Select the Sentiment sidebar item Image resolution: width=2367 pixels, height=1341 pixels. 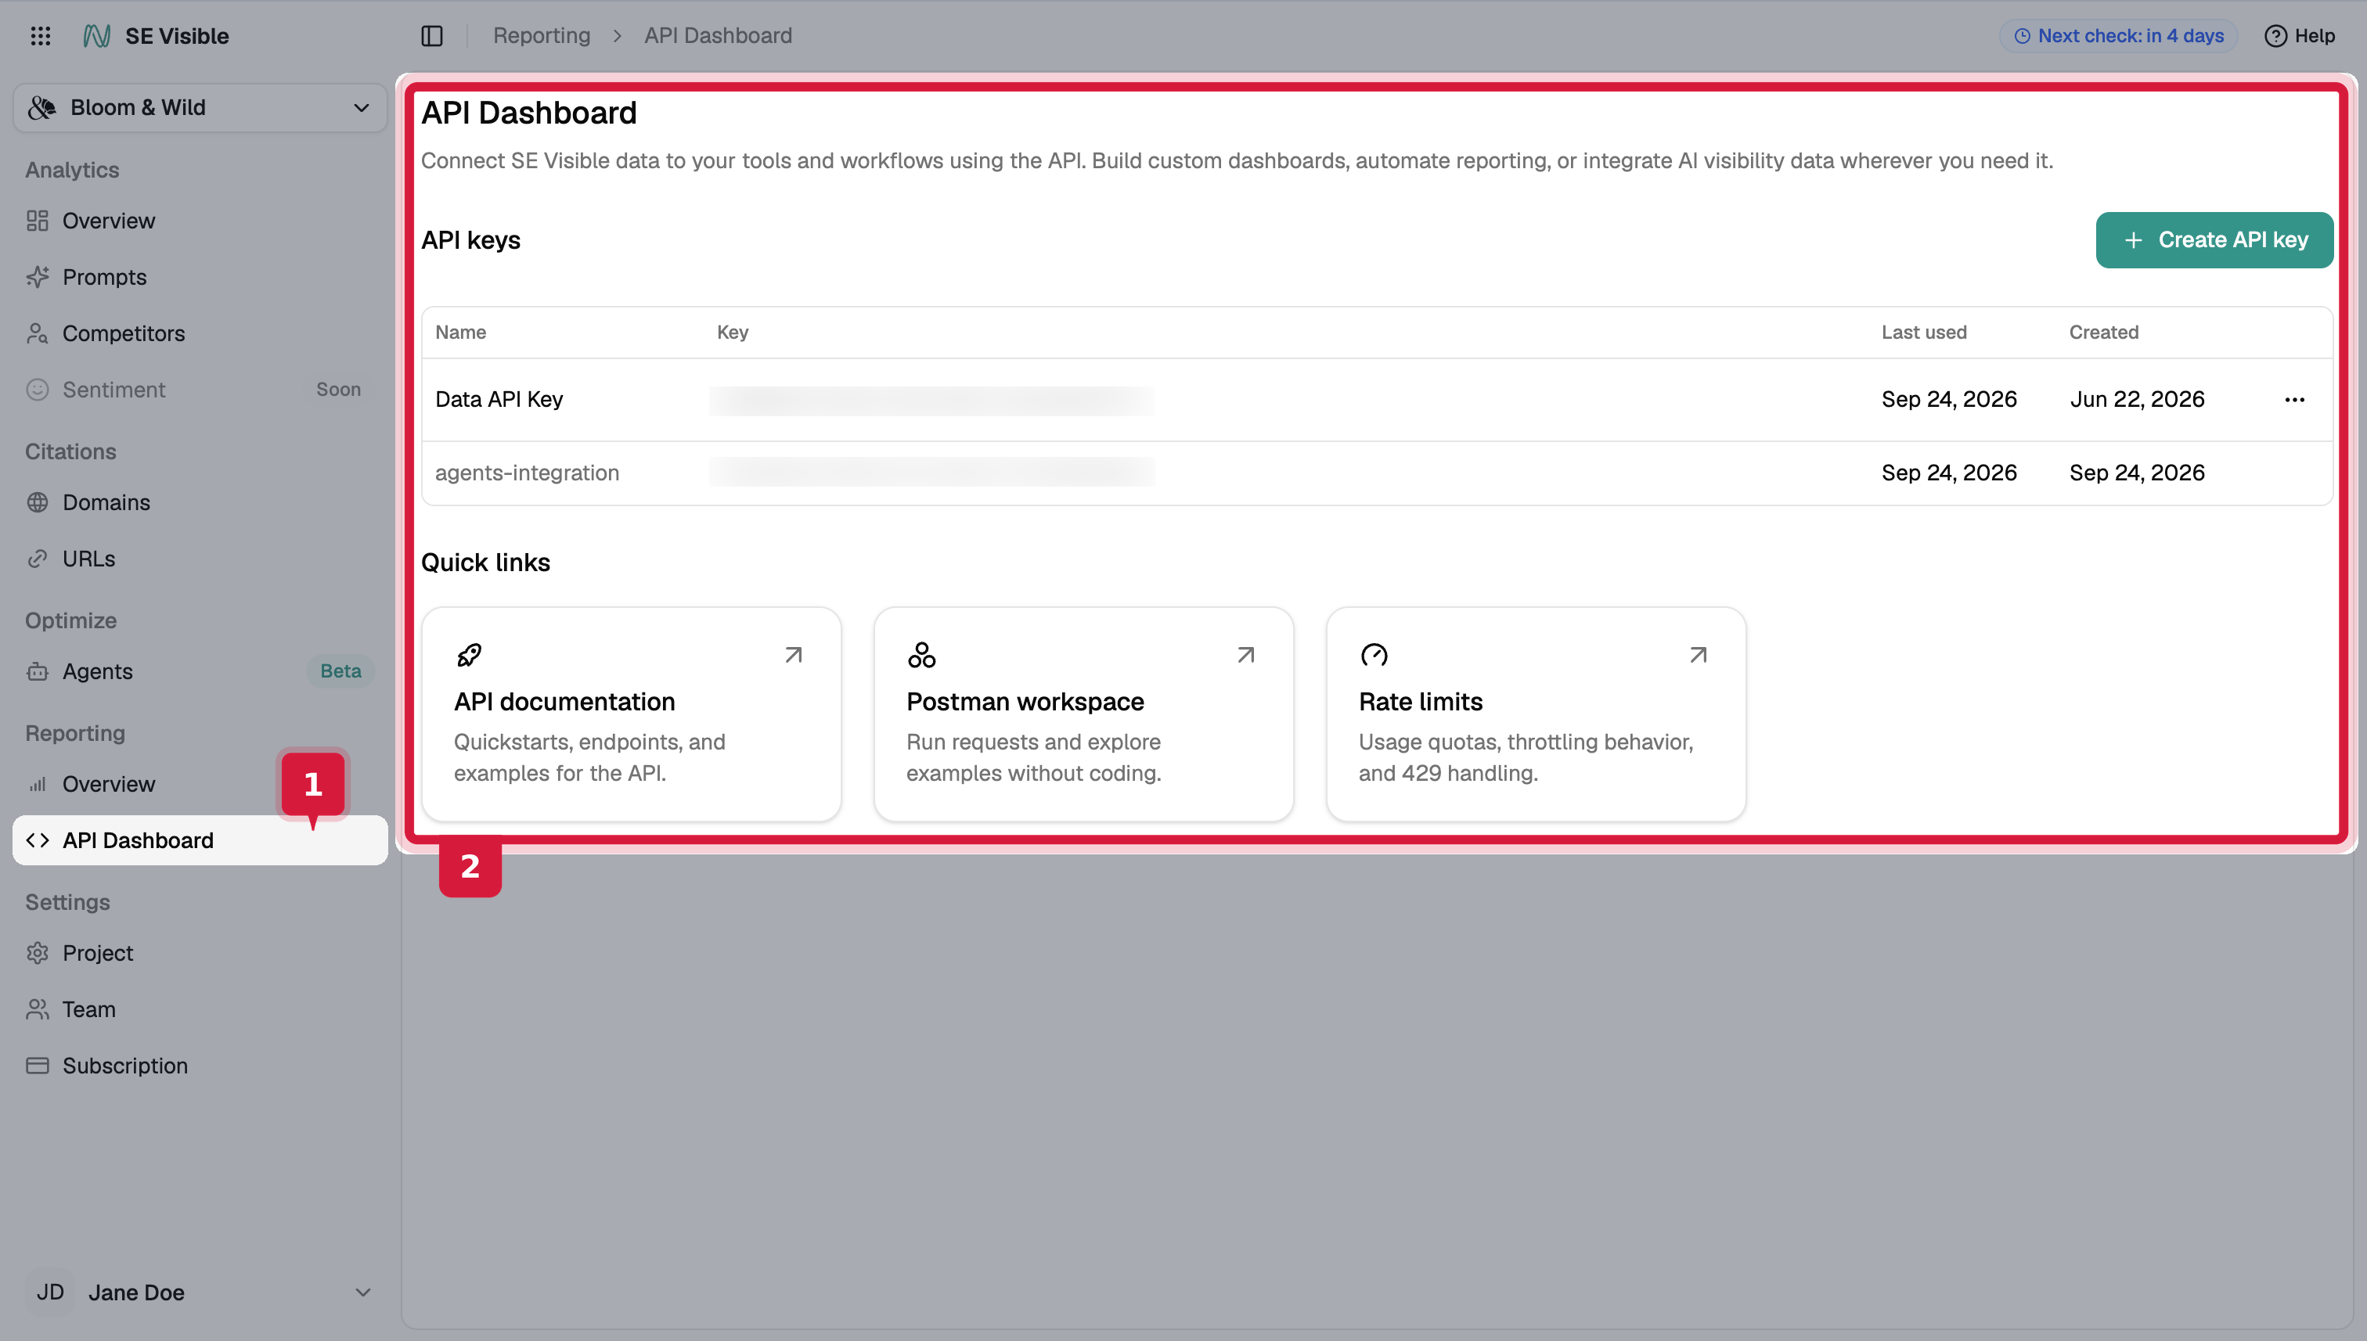click(x=200, y=390)
